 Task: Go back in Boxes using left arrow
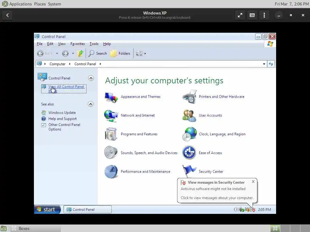pos(8,15)
